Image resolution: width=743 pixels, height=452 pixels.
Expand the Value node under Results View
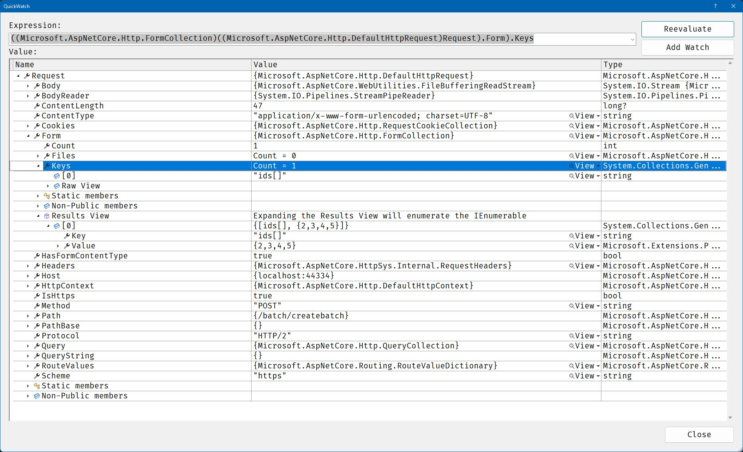click(58, 246)
